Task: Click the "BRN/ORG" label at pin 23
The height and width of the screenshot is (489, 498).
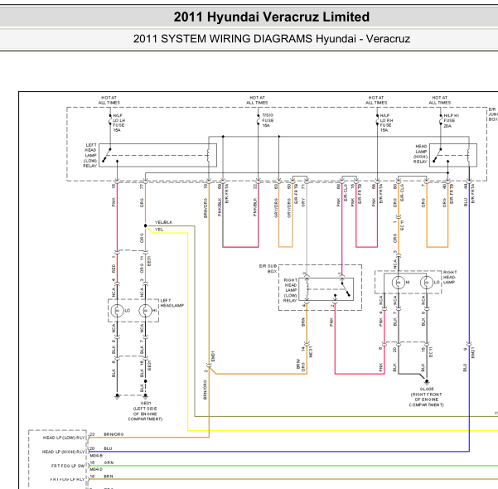Action: click(x=114, y=434)
